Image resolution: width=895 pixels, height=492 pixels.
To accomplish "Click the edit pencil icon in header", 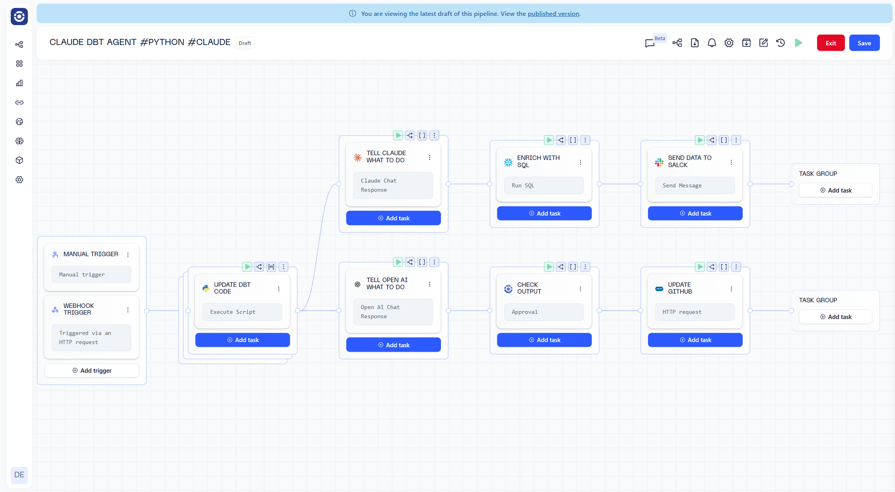I will 763,43.
